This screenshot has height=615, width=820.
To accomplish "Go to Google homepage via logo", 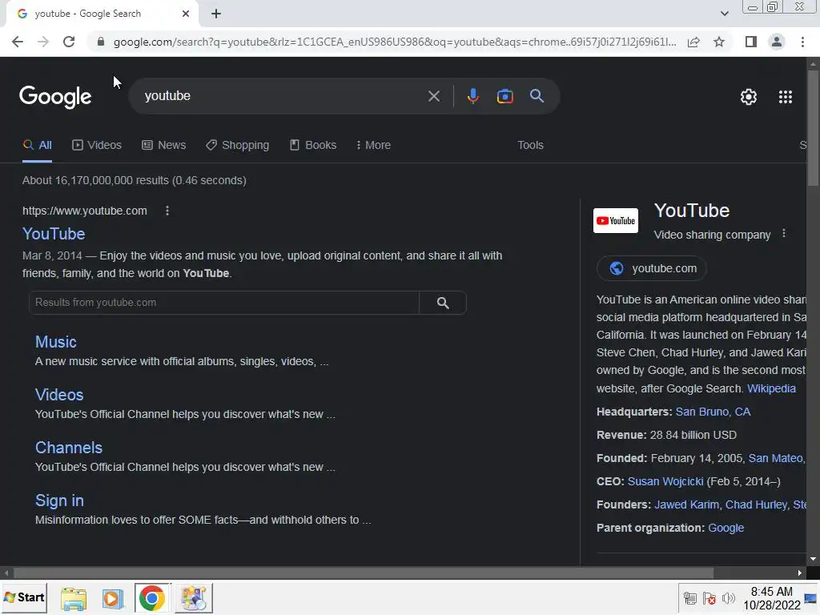I will pyautogui.click(x=55, y=97).
